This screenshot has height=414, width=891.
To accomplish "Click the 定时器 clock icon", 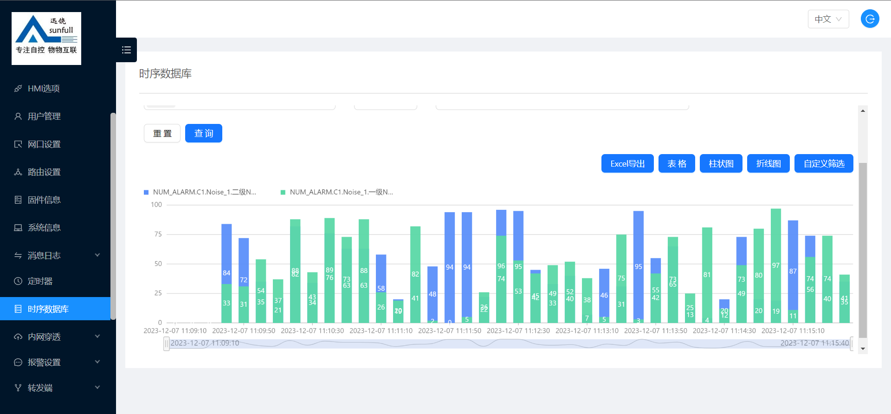I will (x=18, y=281).
